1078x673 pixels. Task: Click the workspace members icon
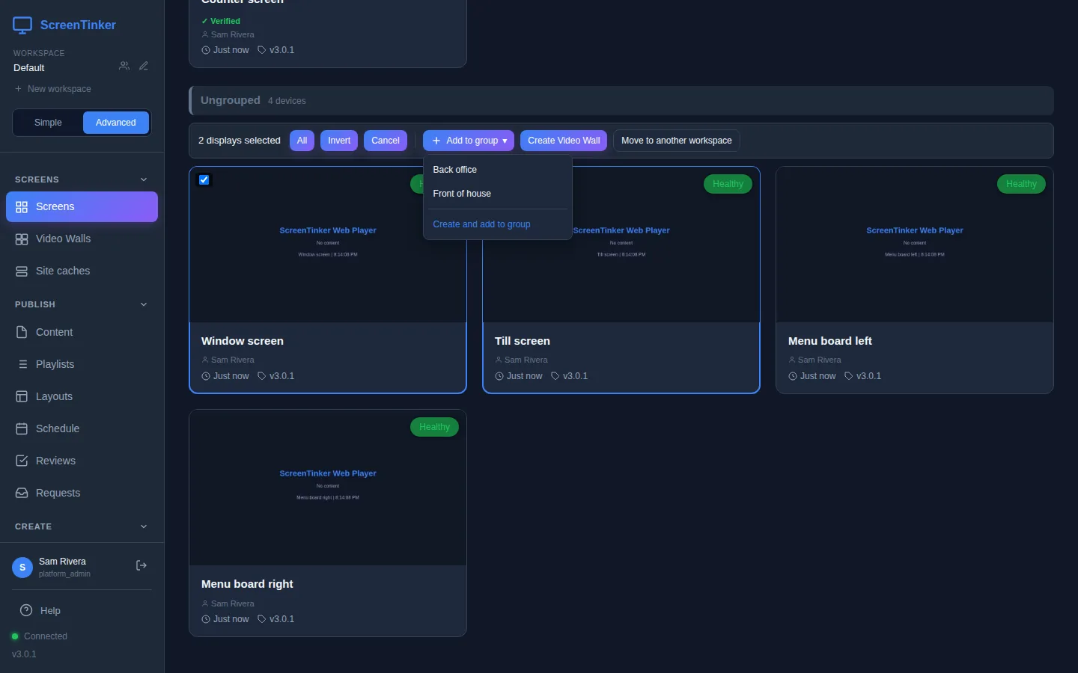click(124, 67)
